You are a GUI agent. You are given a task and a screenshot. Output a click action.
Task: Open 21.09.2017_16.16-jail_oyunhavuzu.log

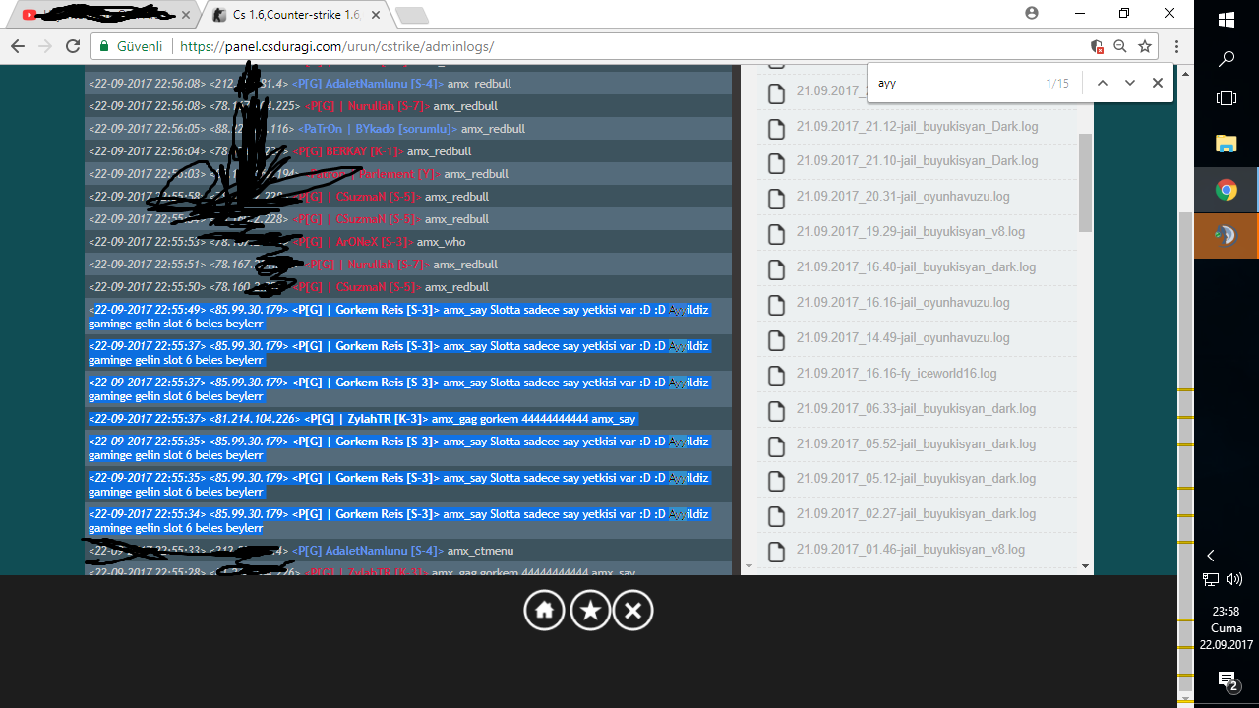click(903, 303)
